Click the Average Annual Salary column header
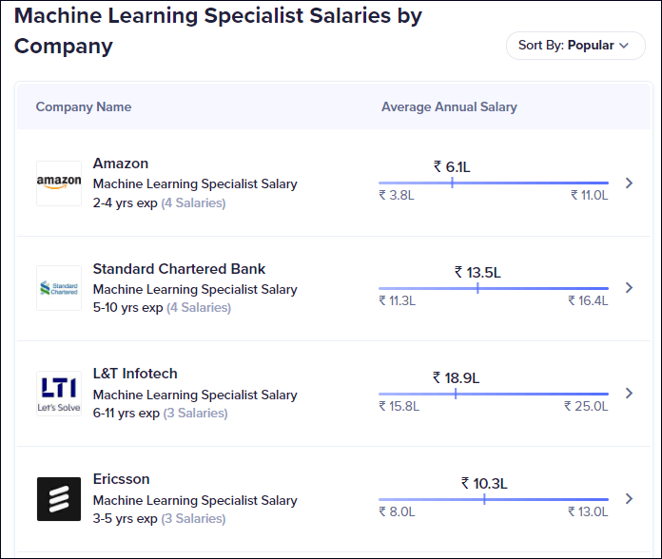 tap(449, 106)
